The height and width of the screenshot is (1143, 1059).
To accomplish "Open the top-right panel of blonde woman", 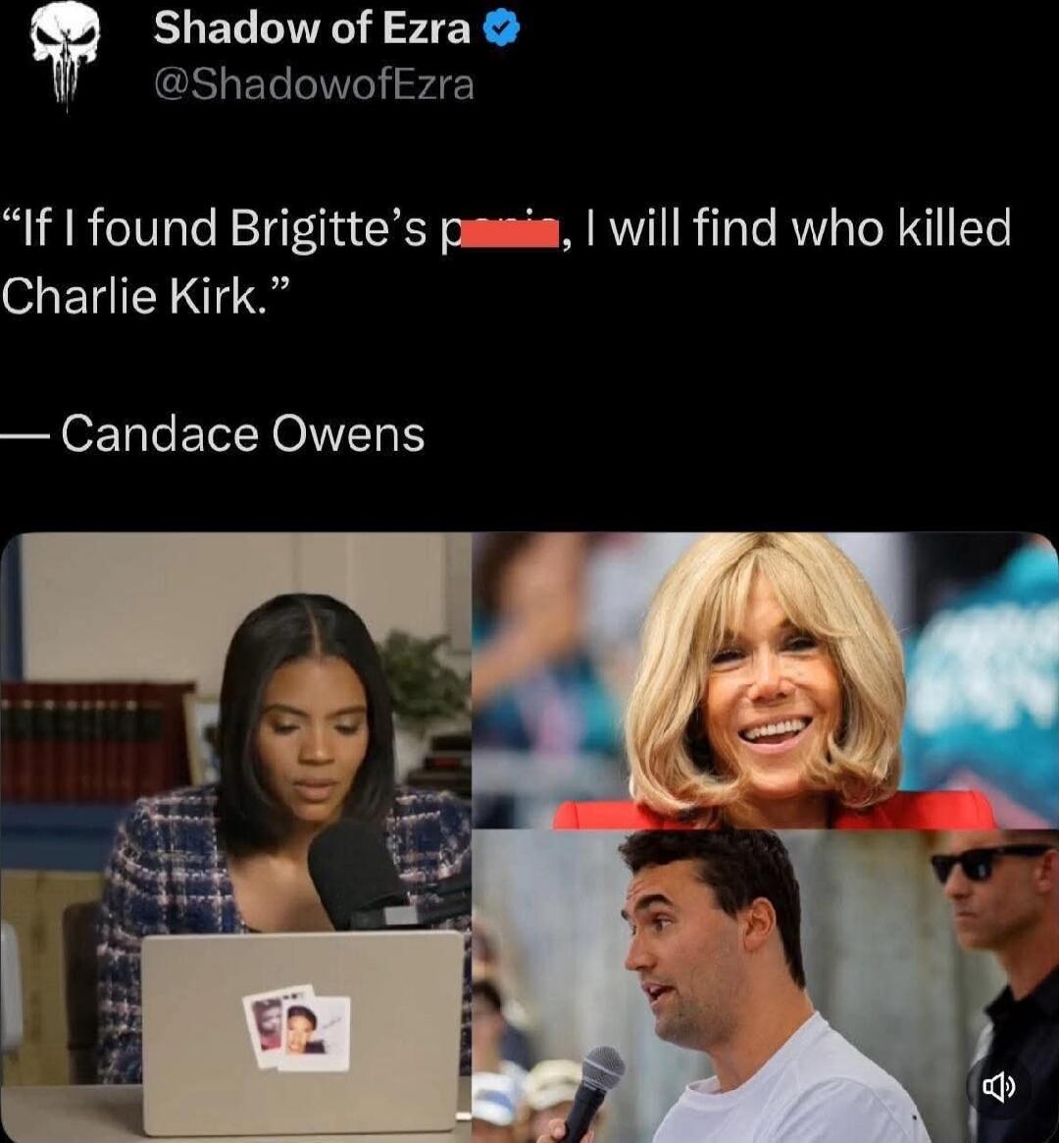I will [765, 680].
